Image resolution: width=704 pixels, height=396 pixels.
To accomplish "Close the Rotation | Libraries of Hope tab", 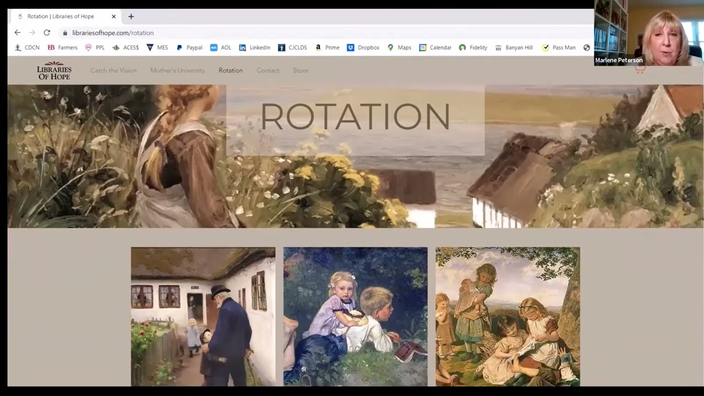I will 114,16.
